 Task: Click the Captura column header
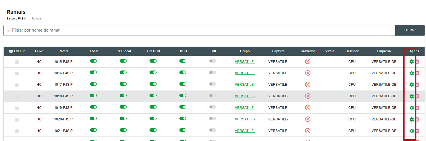278,51
